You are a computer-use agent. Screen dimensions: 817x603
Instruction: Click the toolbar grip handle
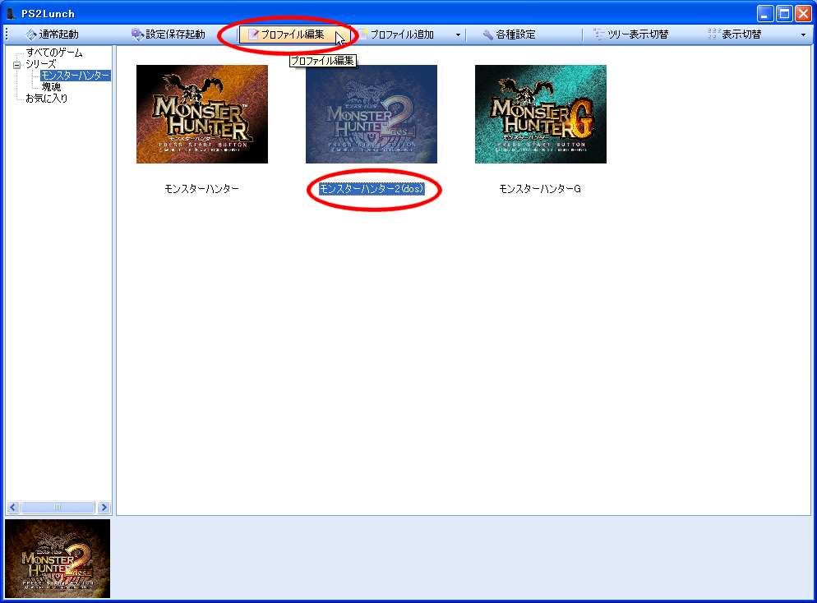7,35
